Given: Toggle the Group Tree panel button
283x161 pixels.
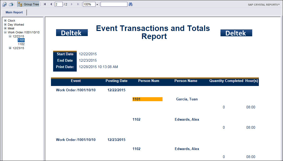Looking at the screenshot, I should (28, 4).
